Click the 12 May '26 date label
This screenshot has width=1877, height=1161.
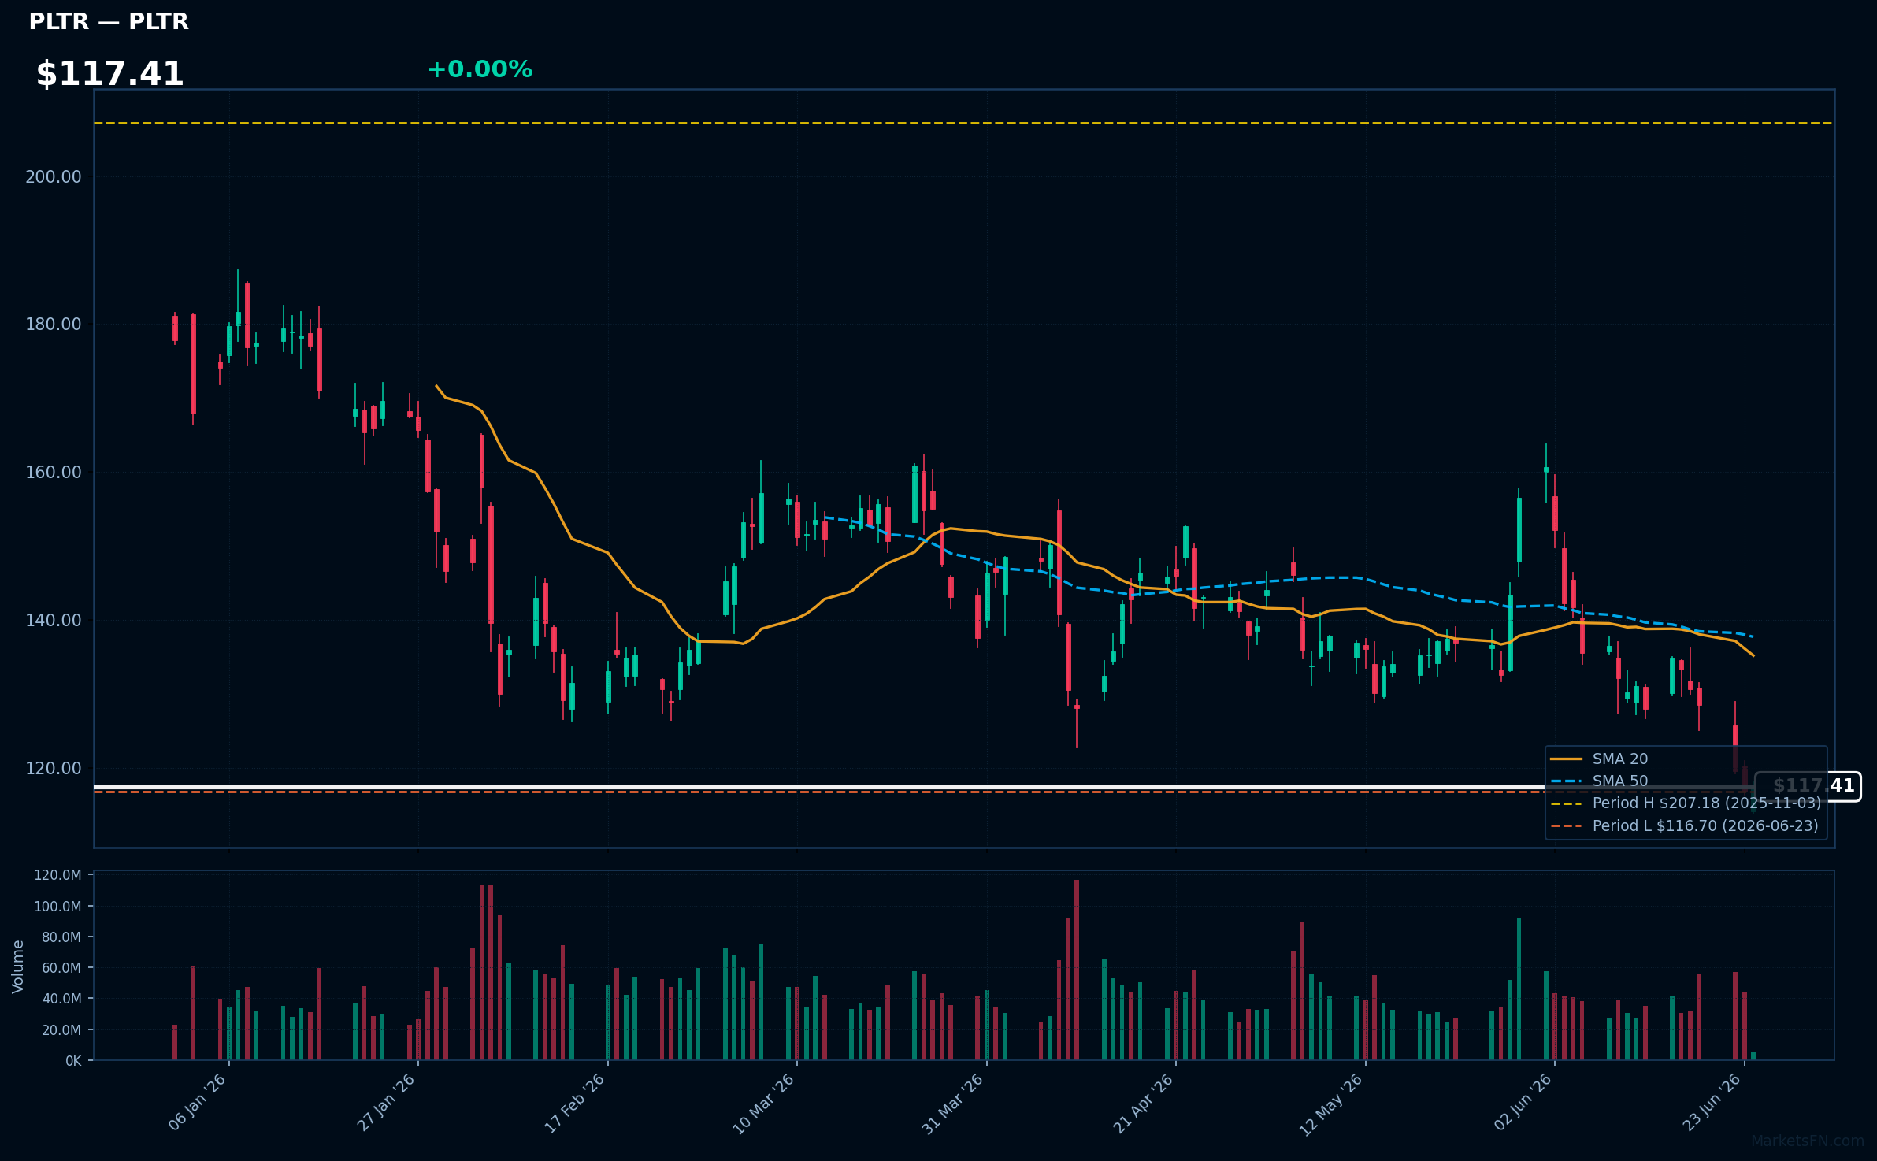(x=1331, y=1103)
